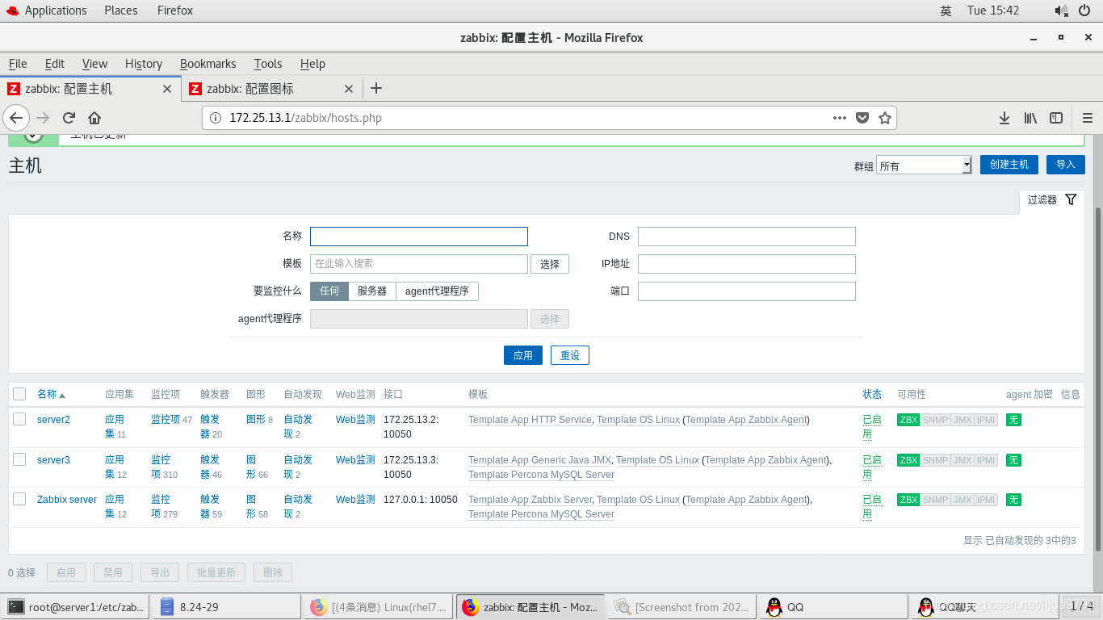Click Zabbix server ZBX availability badge

coord(908,500)
